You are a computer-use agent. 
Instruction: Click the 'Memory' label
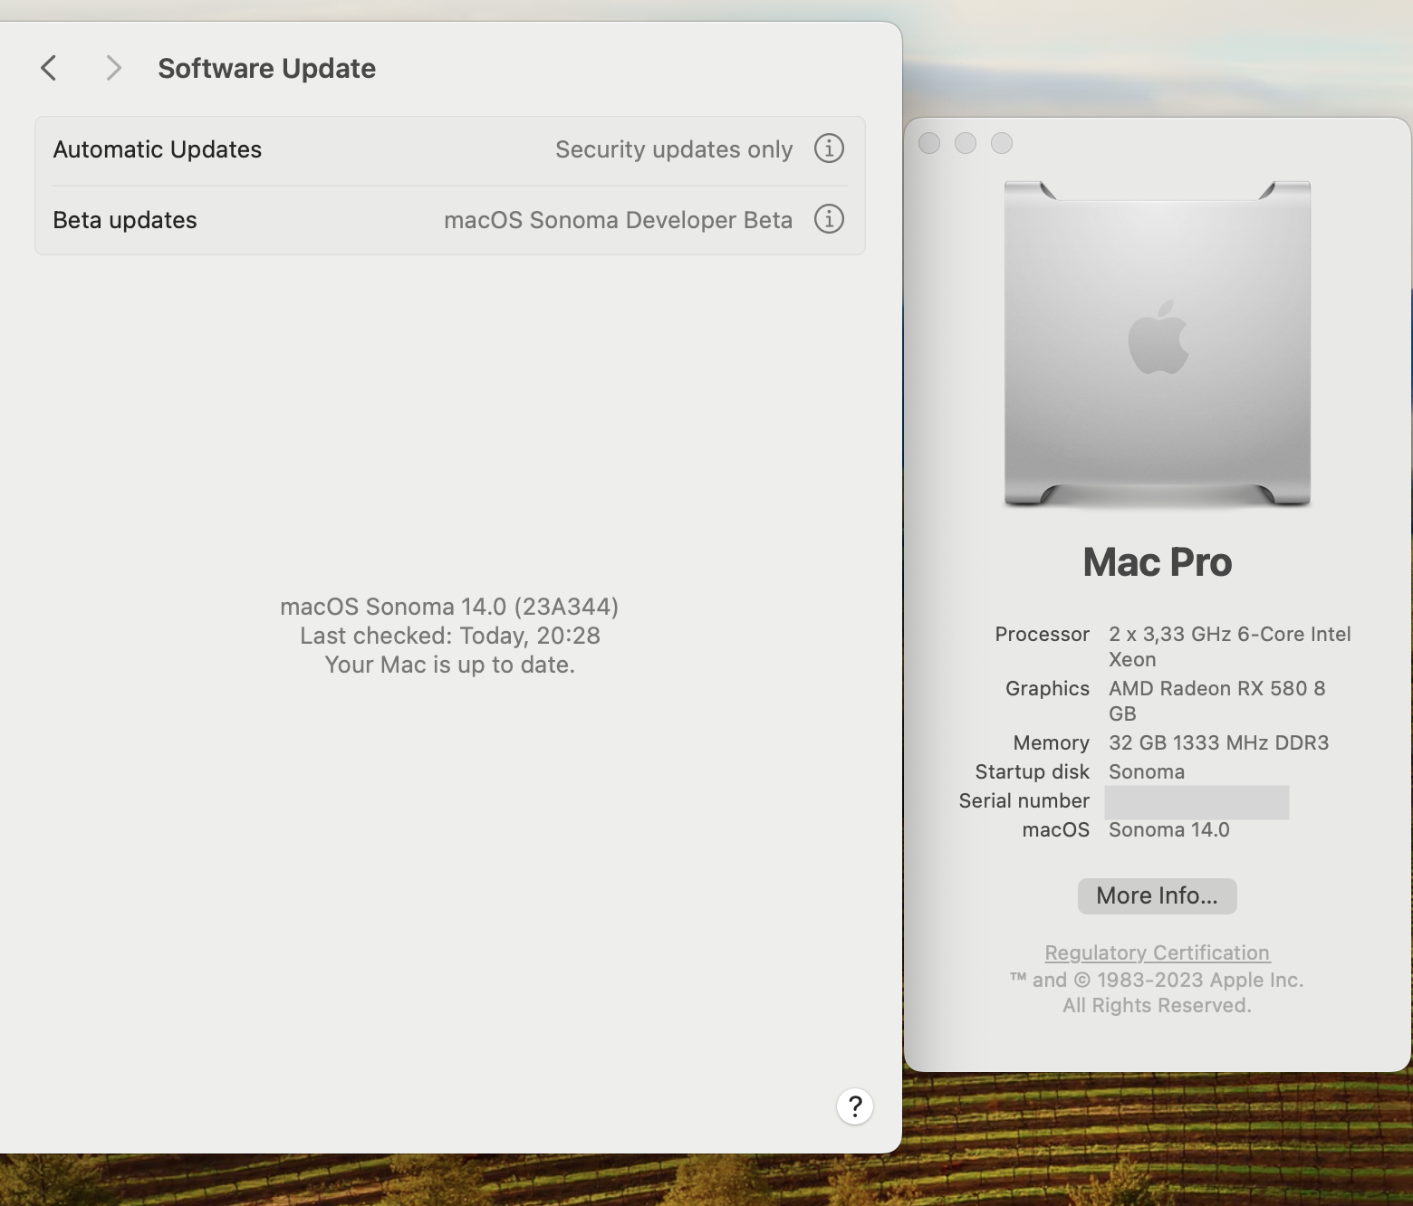click(x=1051, y=742)
